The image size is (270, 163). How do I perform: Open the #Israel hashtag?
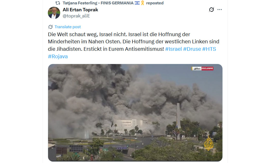point(173,49)
